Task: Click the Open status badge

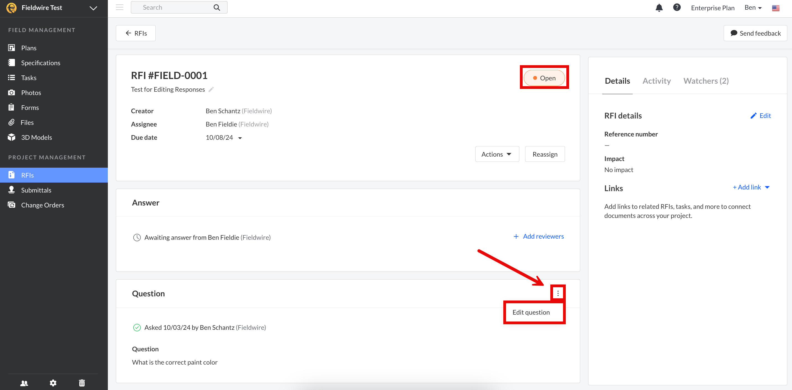Action: click(544, 78)
